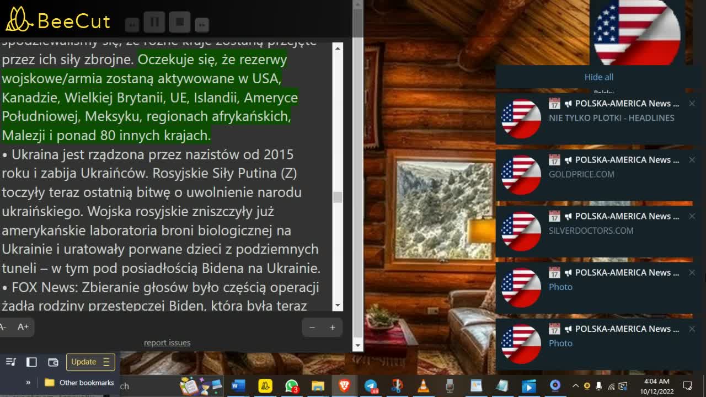706x397 pixels.
Task: Open File Explorer from the taskbar
Action: click(x=318, y=386)
